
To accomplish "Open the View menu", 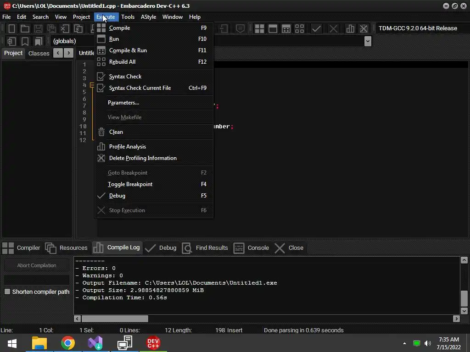I will [x=61, y=17].
